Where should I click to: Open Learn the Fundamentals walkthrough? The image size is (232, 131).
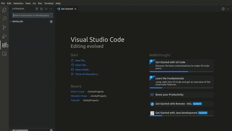click(x=181, y=82)
